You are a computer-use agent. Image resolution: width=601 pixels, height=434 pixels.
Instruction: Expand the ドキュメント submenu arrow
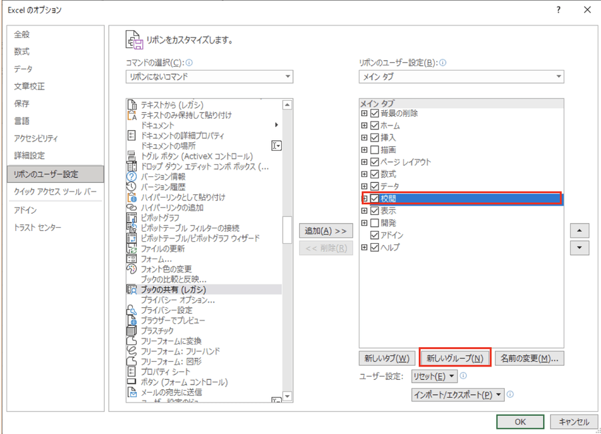276,125
